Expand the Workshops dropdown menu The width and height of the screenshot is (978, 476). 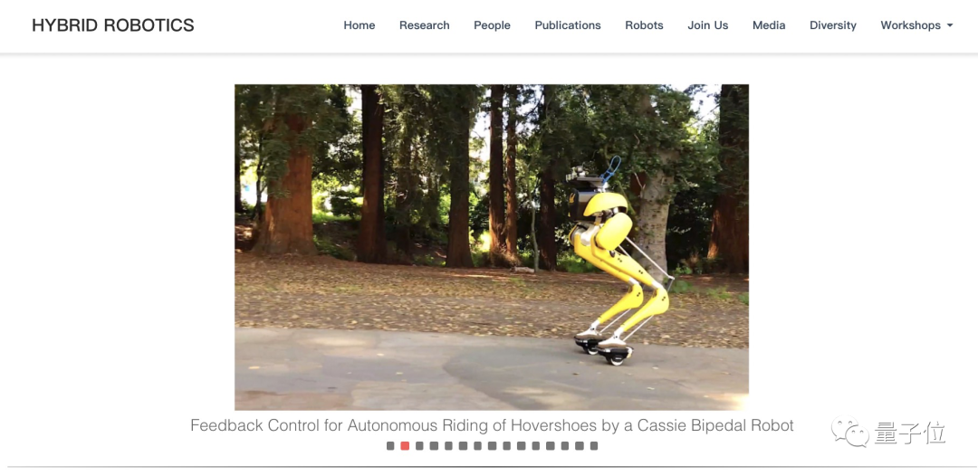point(916,25)
